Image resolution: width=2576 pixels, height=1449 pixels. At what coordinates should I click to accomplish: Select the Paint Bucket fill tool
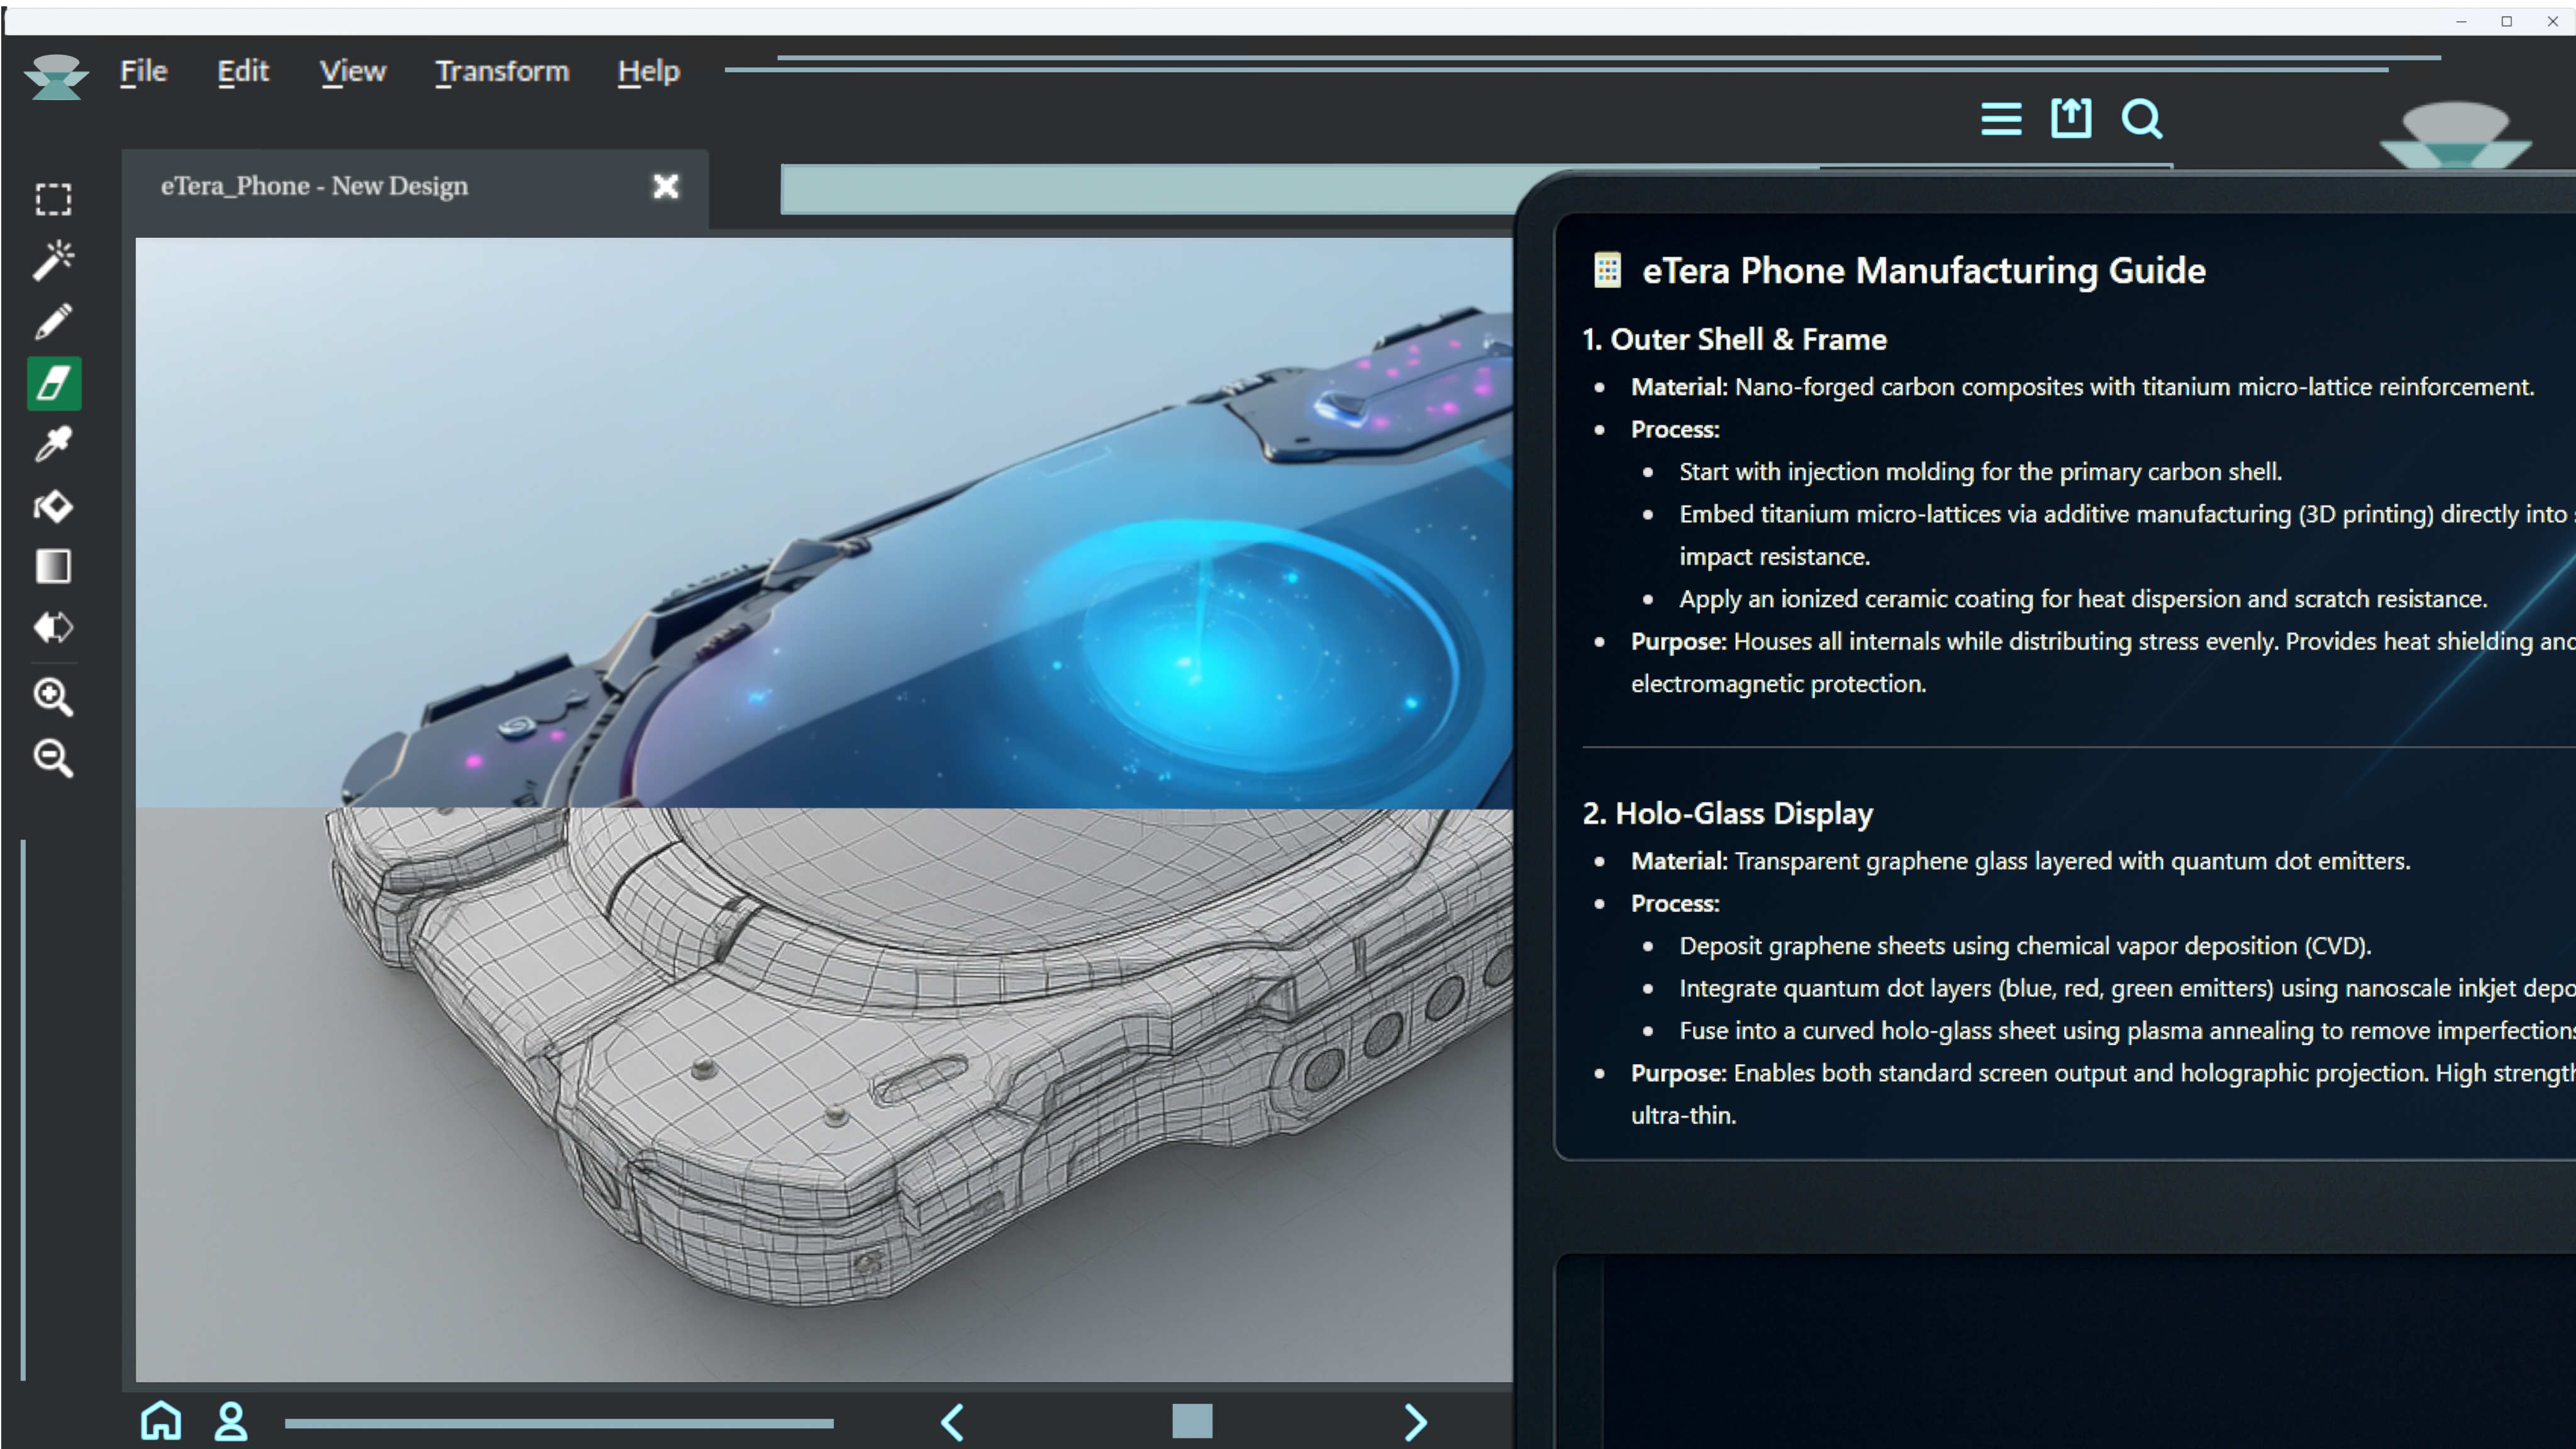pos(53,506)
